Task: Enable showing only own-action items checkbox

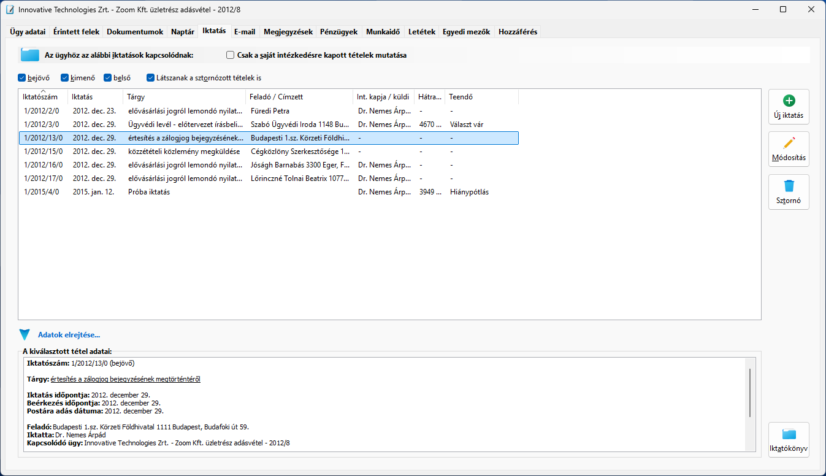Action: point(231,55)
